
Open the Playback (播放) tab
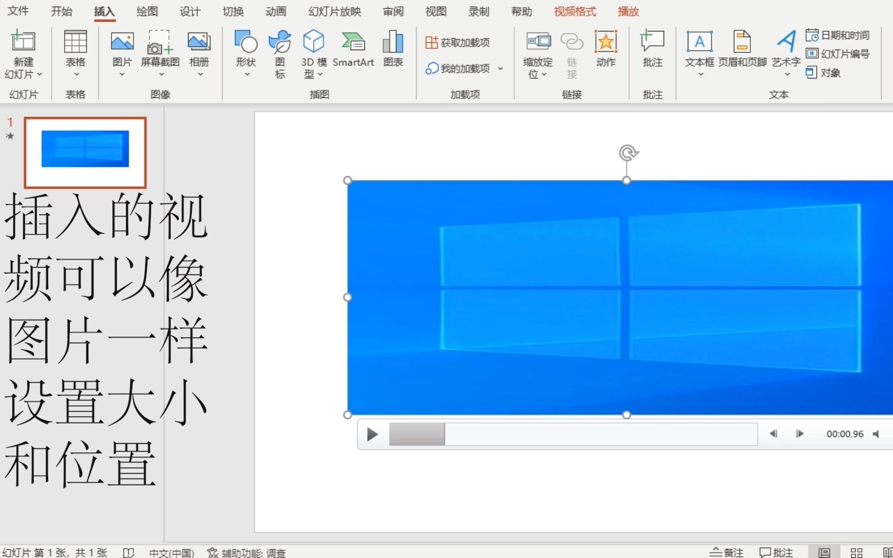coord(628,11)
